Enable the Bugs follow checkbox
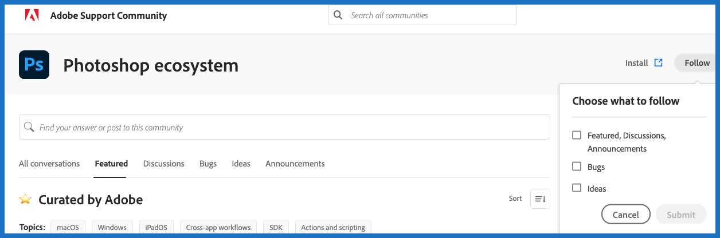 577,166
